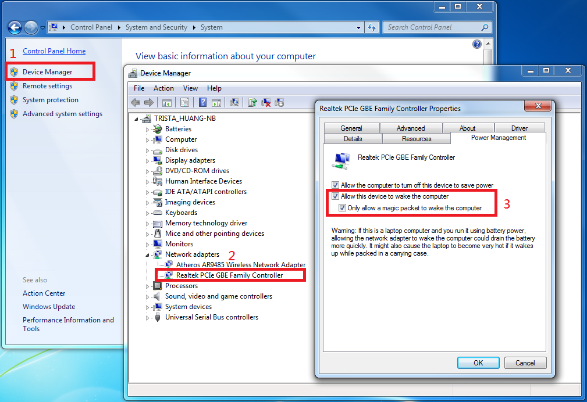
Task: Switch to the Advanced tab
Action: tap(411, 128)
